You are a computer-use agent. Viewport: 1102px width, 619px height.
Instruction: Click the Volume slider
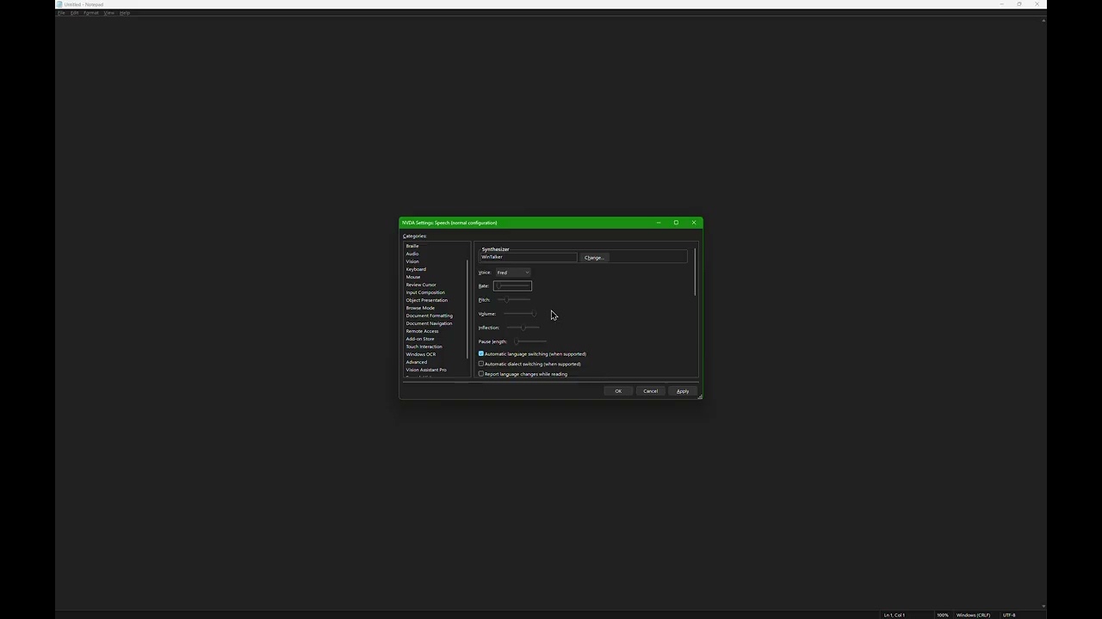coord(520,314)
